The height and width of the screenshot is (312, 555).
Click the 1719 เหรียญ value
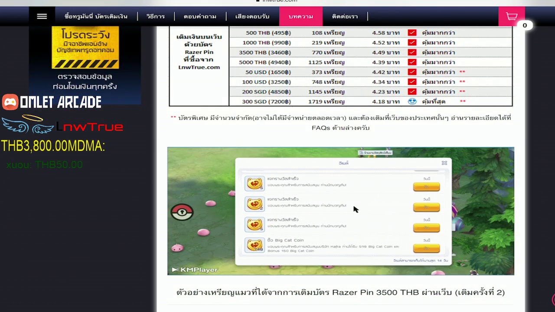[326, 101]
